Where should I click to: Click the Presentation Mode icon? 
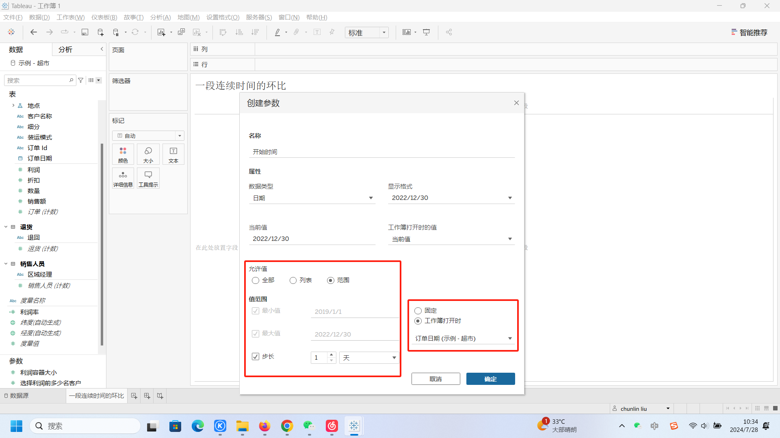(x=427, y=32)
